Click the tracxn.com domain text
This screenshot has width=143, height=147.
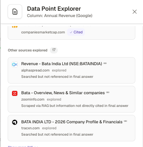(30, 128)
